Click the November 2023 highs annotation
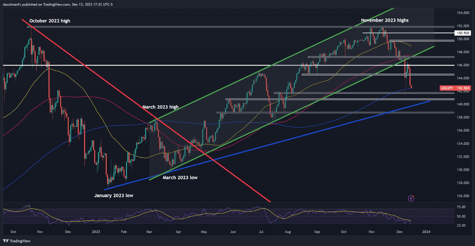 (385, 20)
